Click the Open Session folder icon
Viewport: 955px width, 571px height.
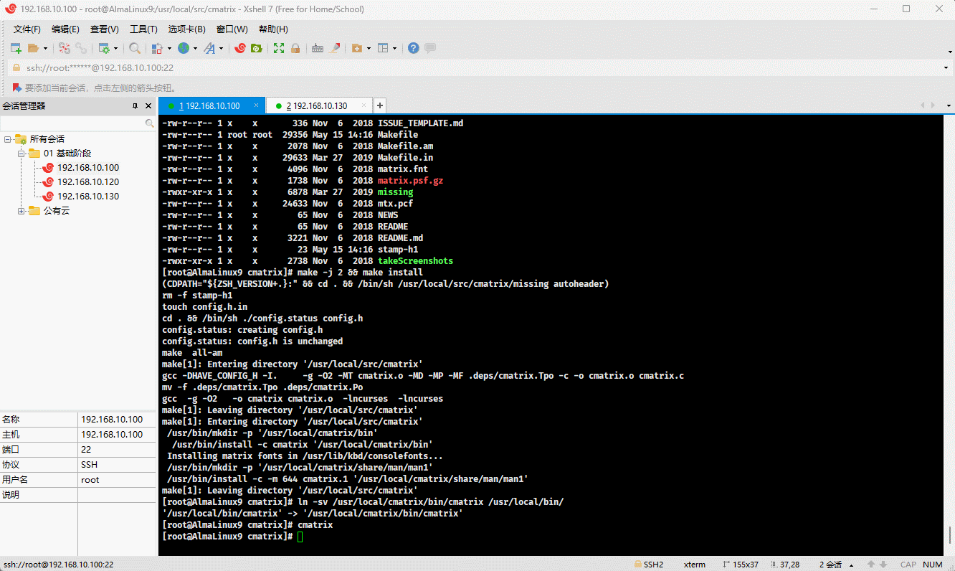point(33,48)
